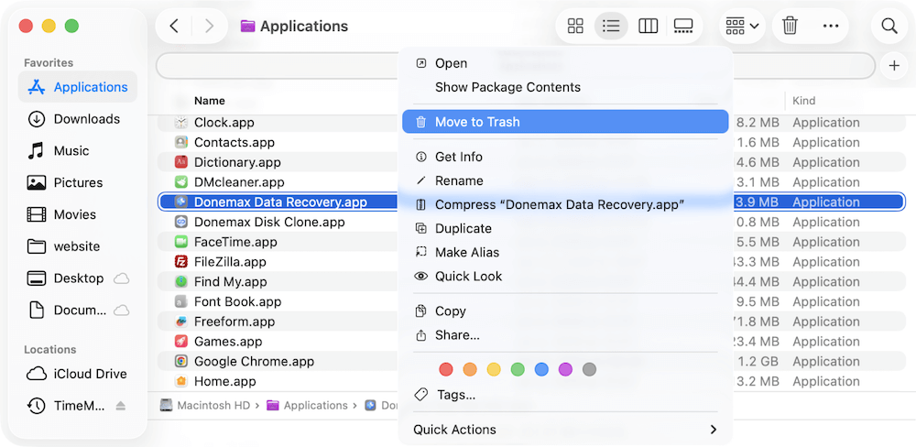Open Desktop in the sidebar
Screen dimensions: 916x447
78,278
